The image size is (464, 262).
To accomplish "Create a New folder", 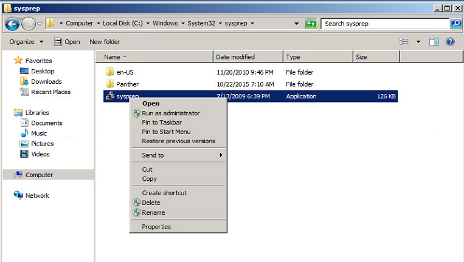I will [x=105, y=42].
